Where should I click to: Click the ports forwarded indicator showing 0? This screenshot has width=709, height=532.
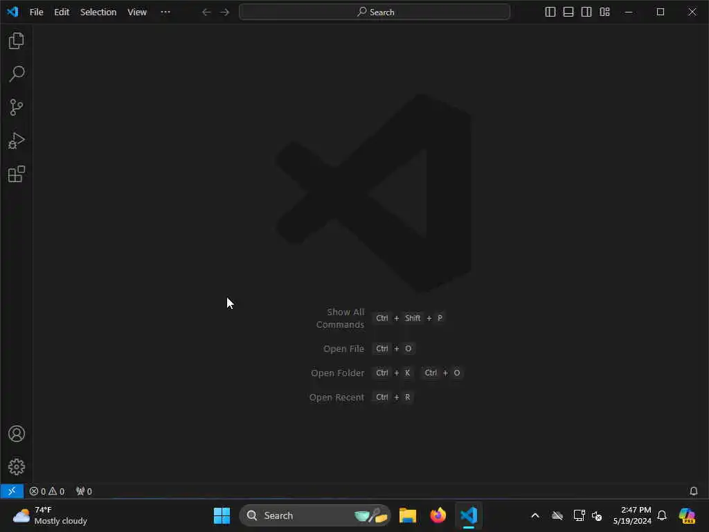click(84, 491)
